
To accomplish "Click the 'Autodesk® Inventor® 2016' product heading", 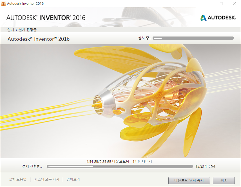I will [39, 39].
